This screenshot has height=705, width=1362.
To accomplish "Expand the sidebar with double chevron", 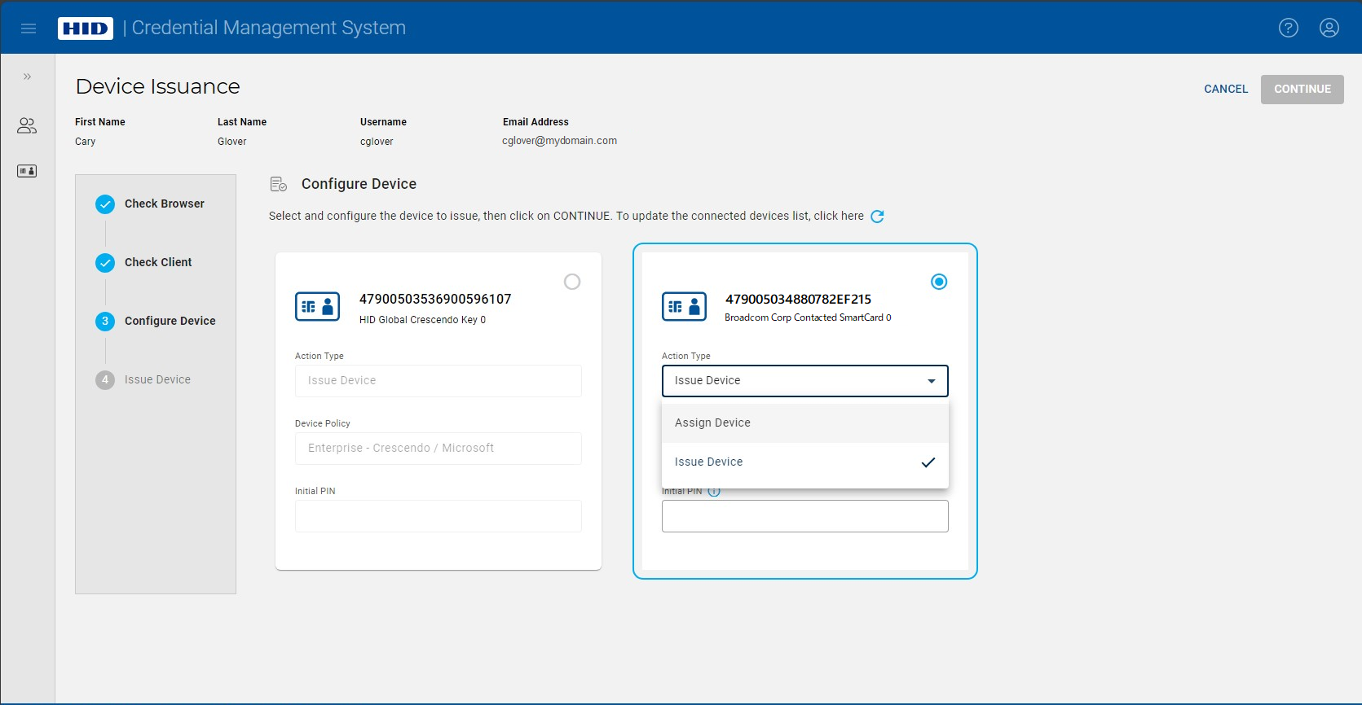I will [x=27, y=77].
